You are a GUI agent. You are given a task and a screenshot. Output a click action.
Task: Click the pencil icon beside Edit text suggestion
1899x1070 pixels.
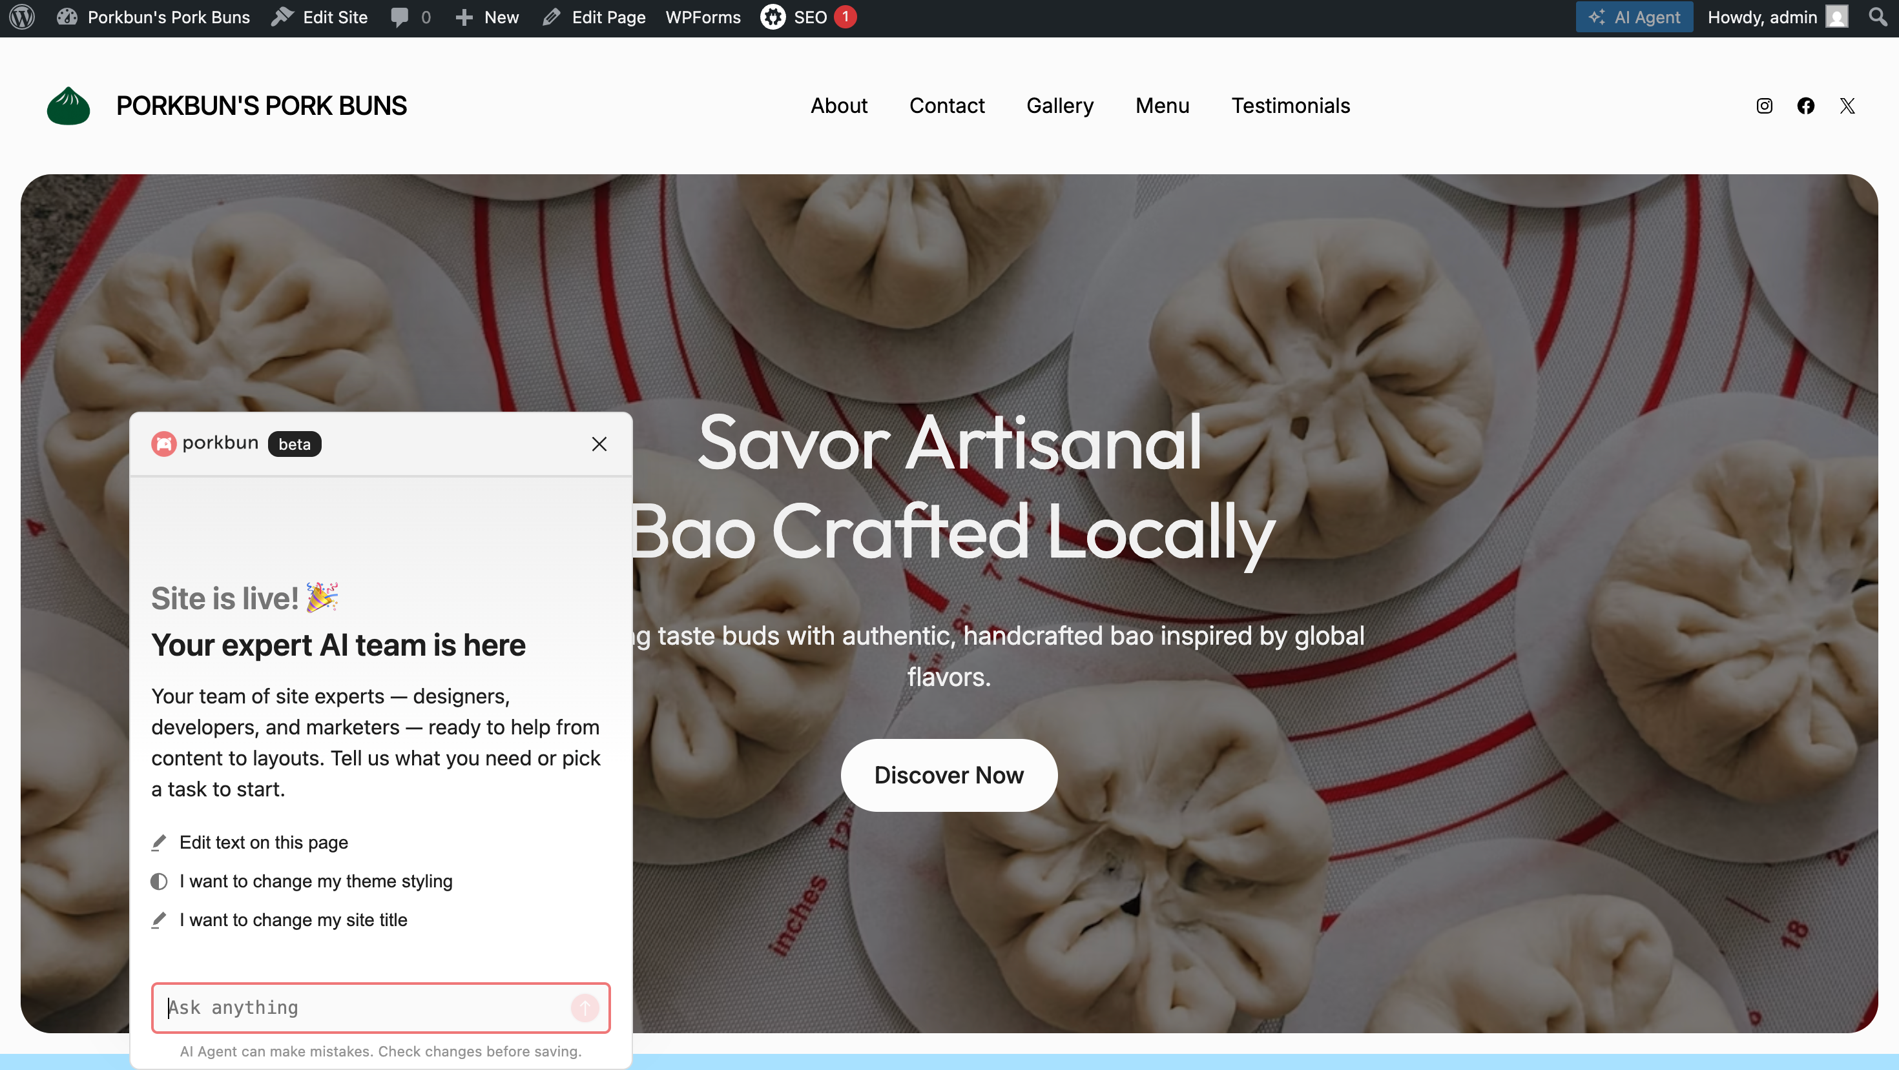coord(158,843)
